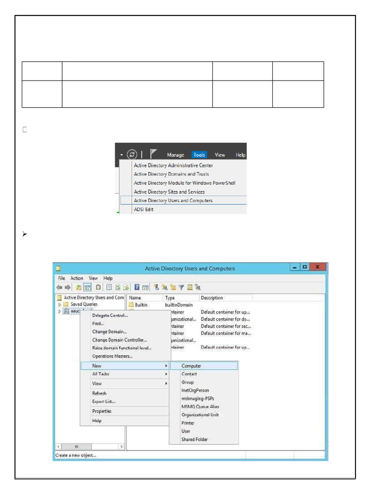The width and height of the screenshot is (370, 494).
Task: Select Shared Folder in New submenu
Action: pos(195,439)
